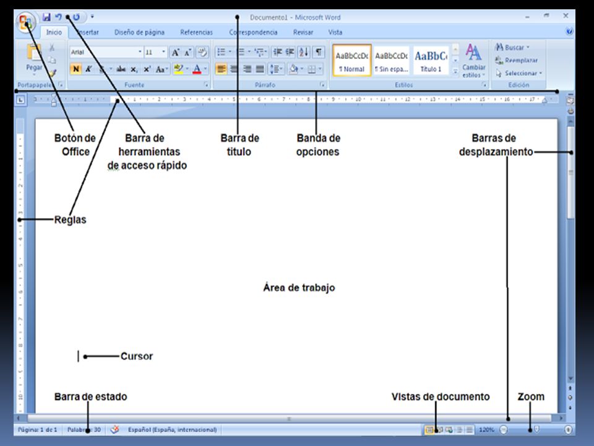594x446 pixels.
Task: Click the vertical scrollbar thumb
Action: pos(570,172)
